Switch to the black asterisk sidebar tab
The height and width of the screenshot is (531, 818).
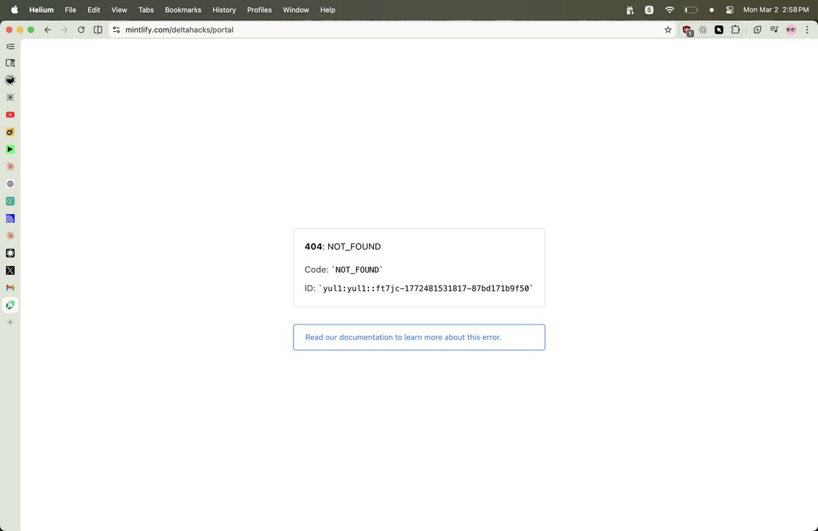click(10, 97)
